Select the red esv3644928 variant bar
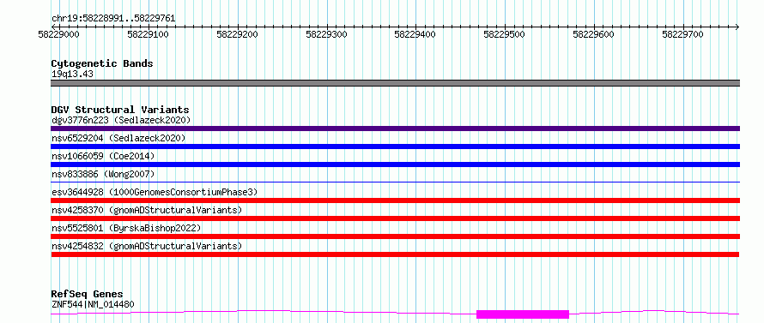 pos(395,200)
